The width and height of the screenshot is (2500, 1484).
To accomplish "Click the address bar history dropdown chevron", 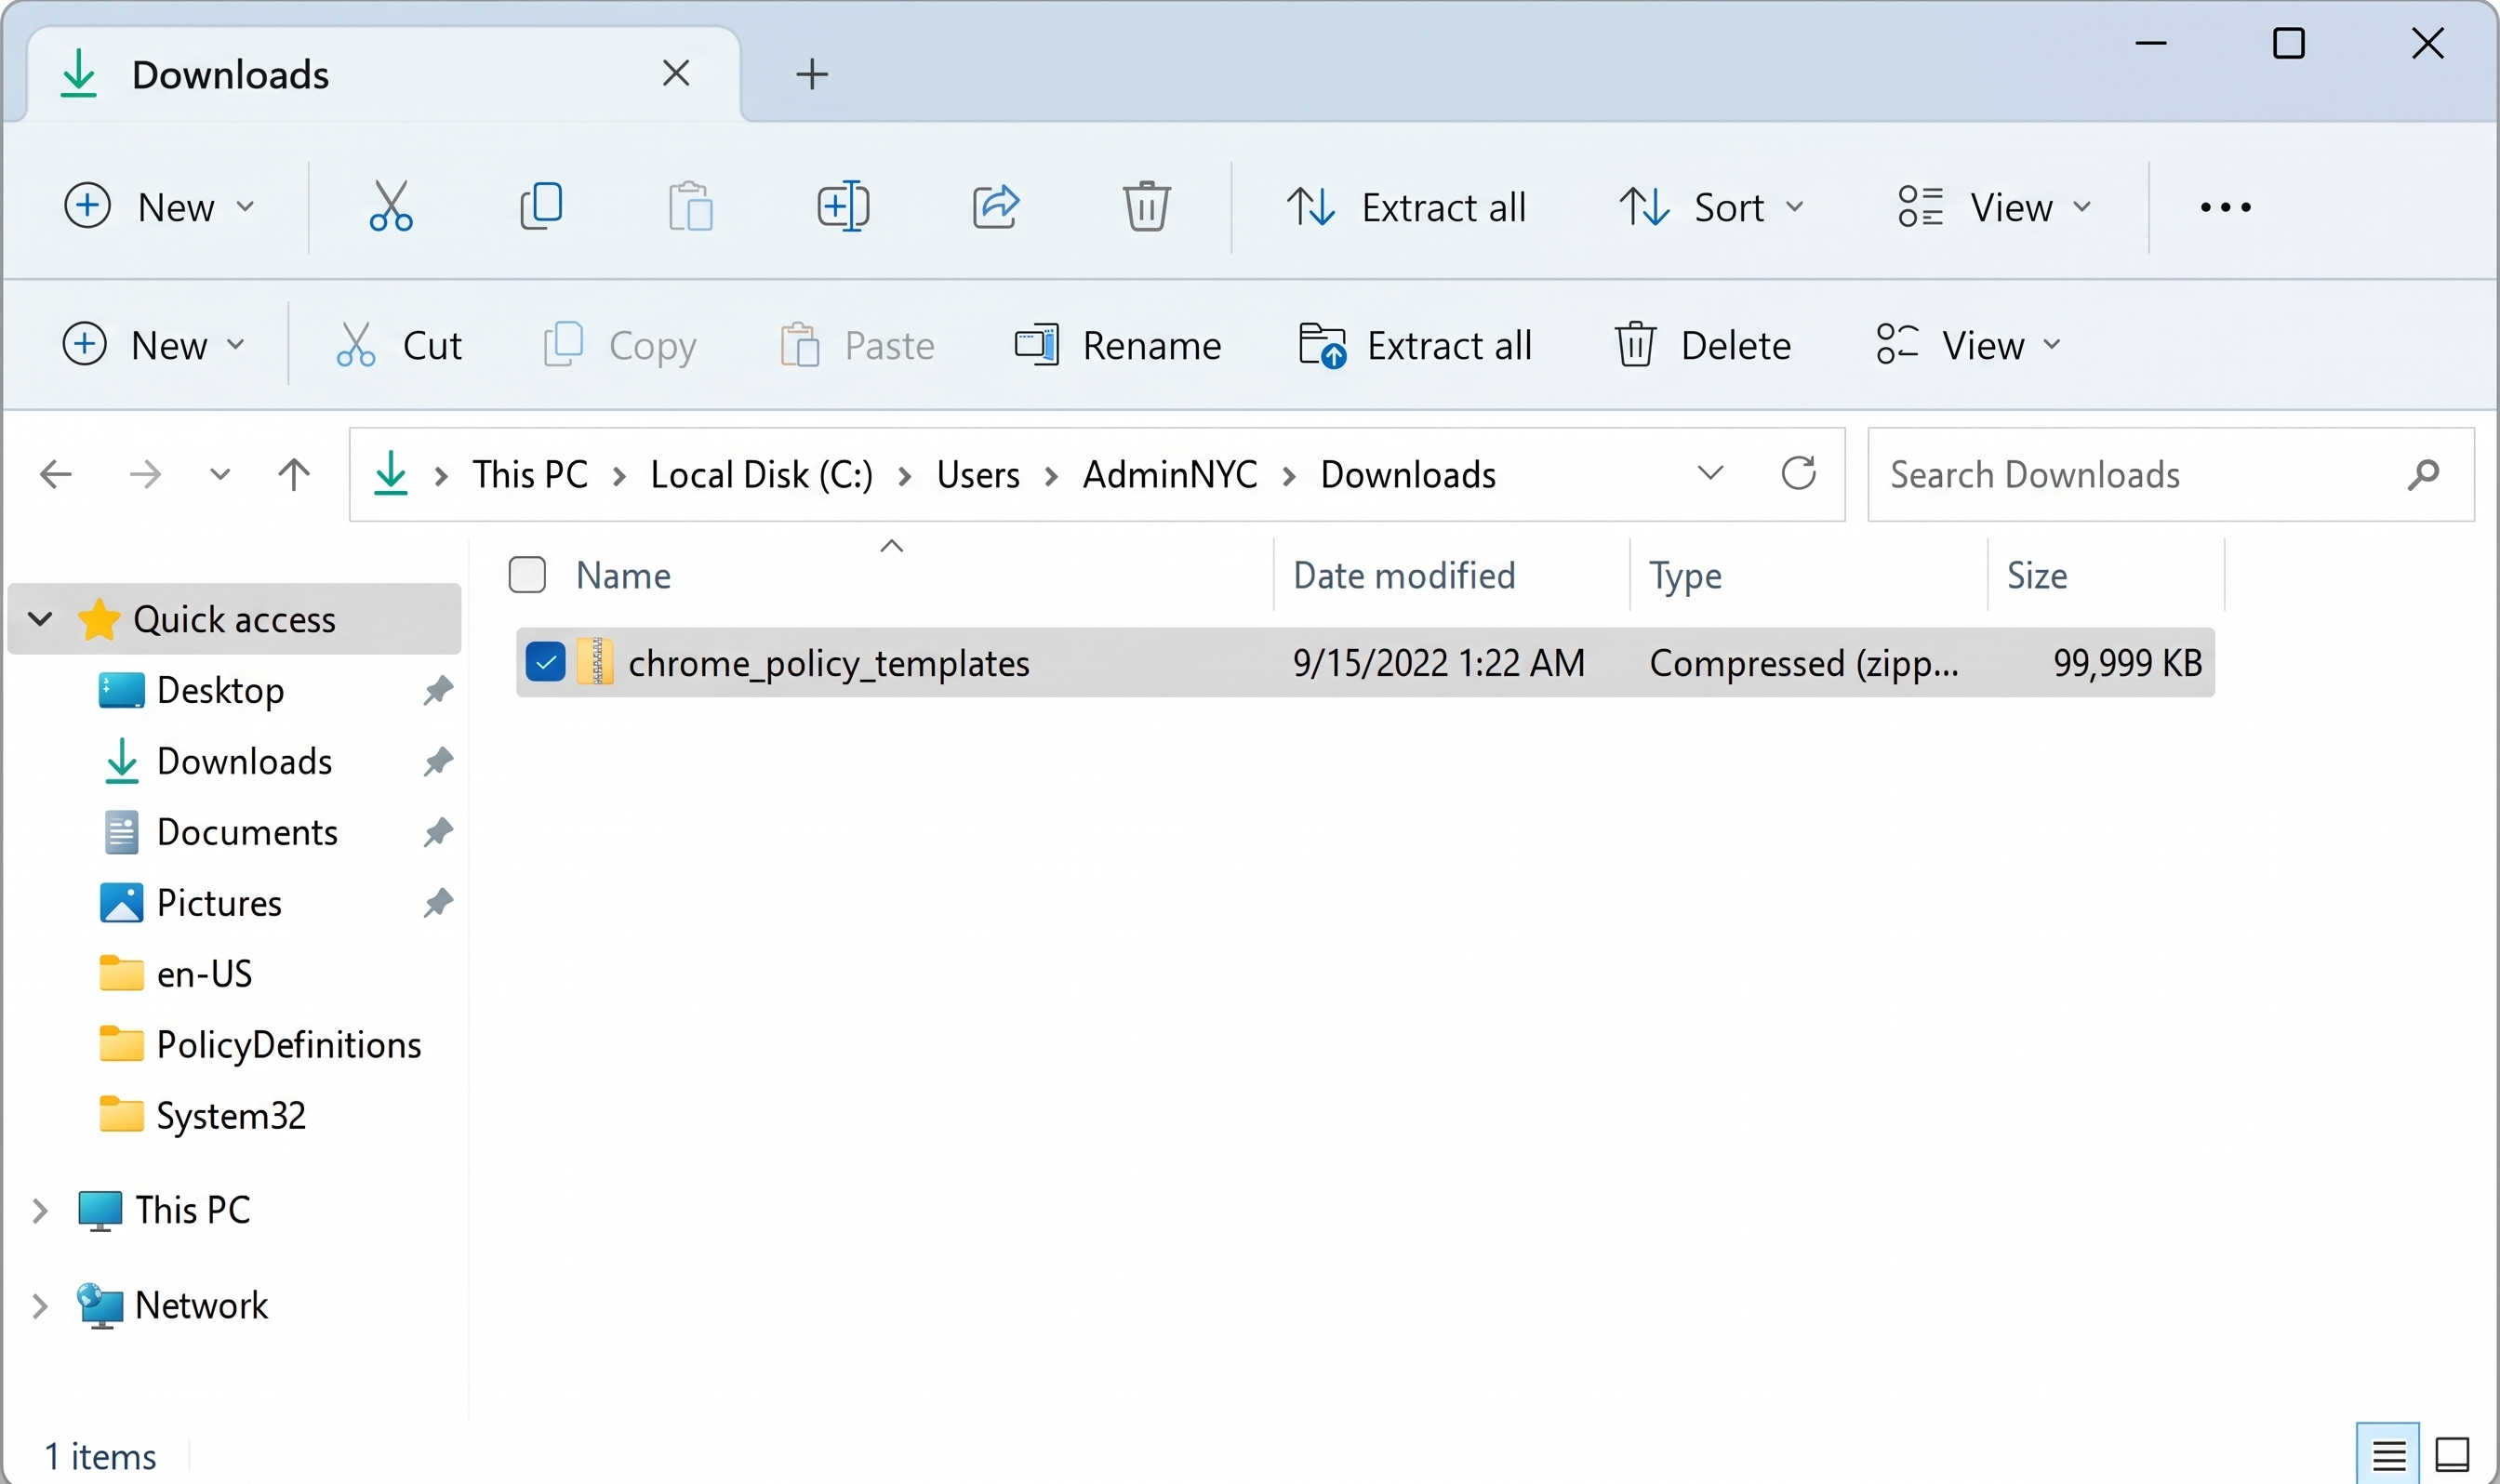I will click(1710, 472).
